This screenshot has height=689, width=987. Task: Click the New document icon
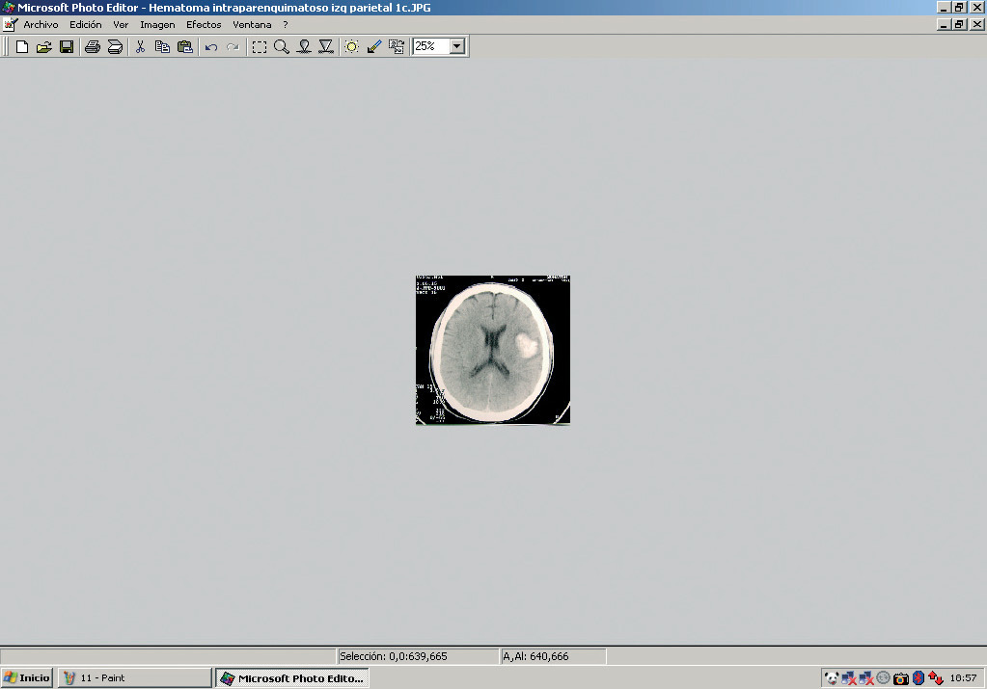(22, 46)
